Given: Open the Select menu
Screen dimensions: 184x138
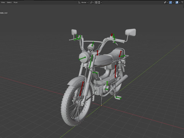Looking at the screenshot, I should (x=9, y=2).
